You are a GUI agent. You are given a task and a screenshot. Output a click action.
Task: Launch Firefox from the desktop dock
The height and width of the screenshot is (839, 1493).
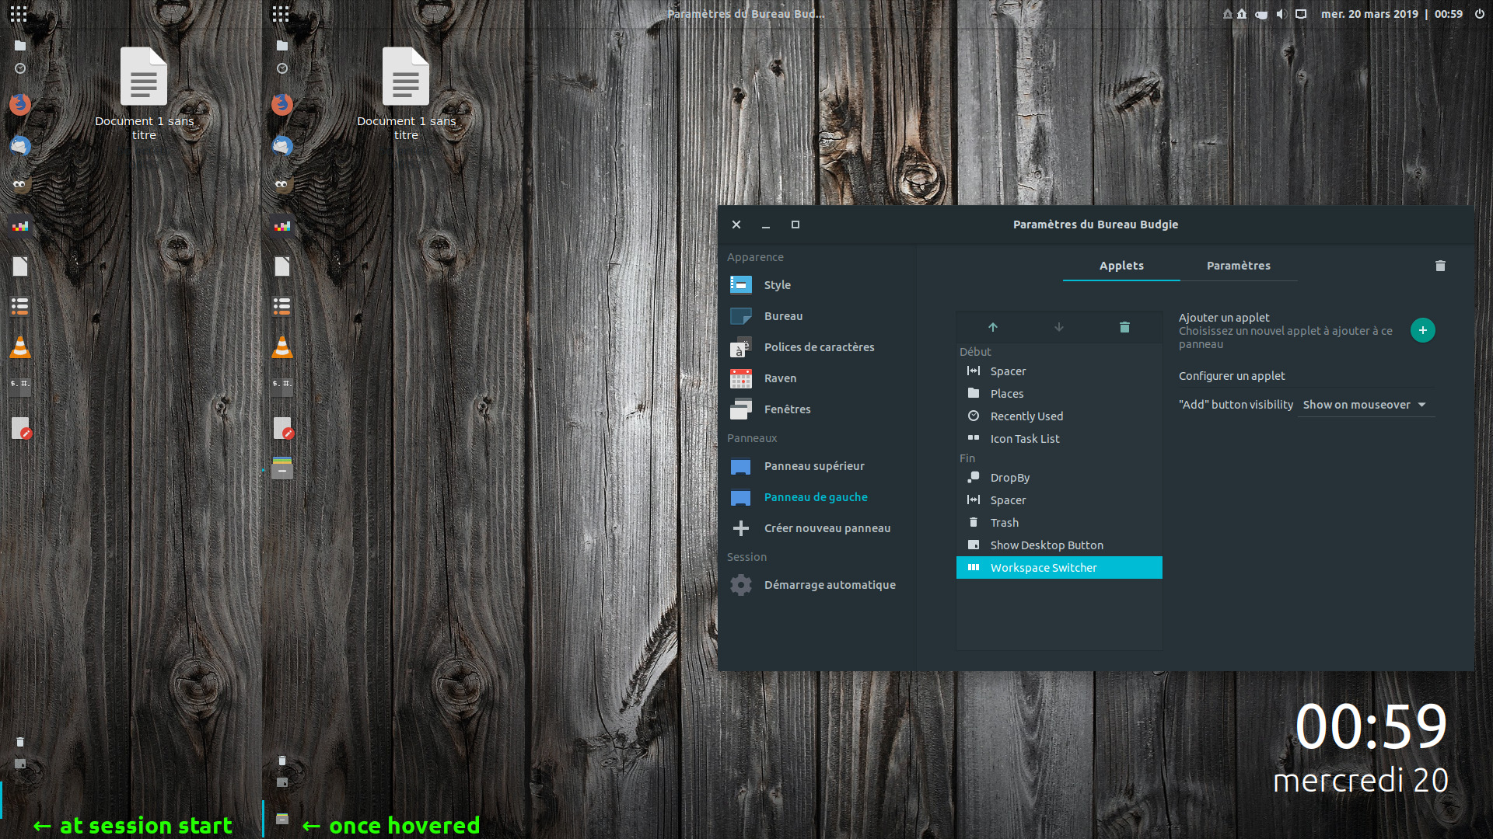[20, 104]
